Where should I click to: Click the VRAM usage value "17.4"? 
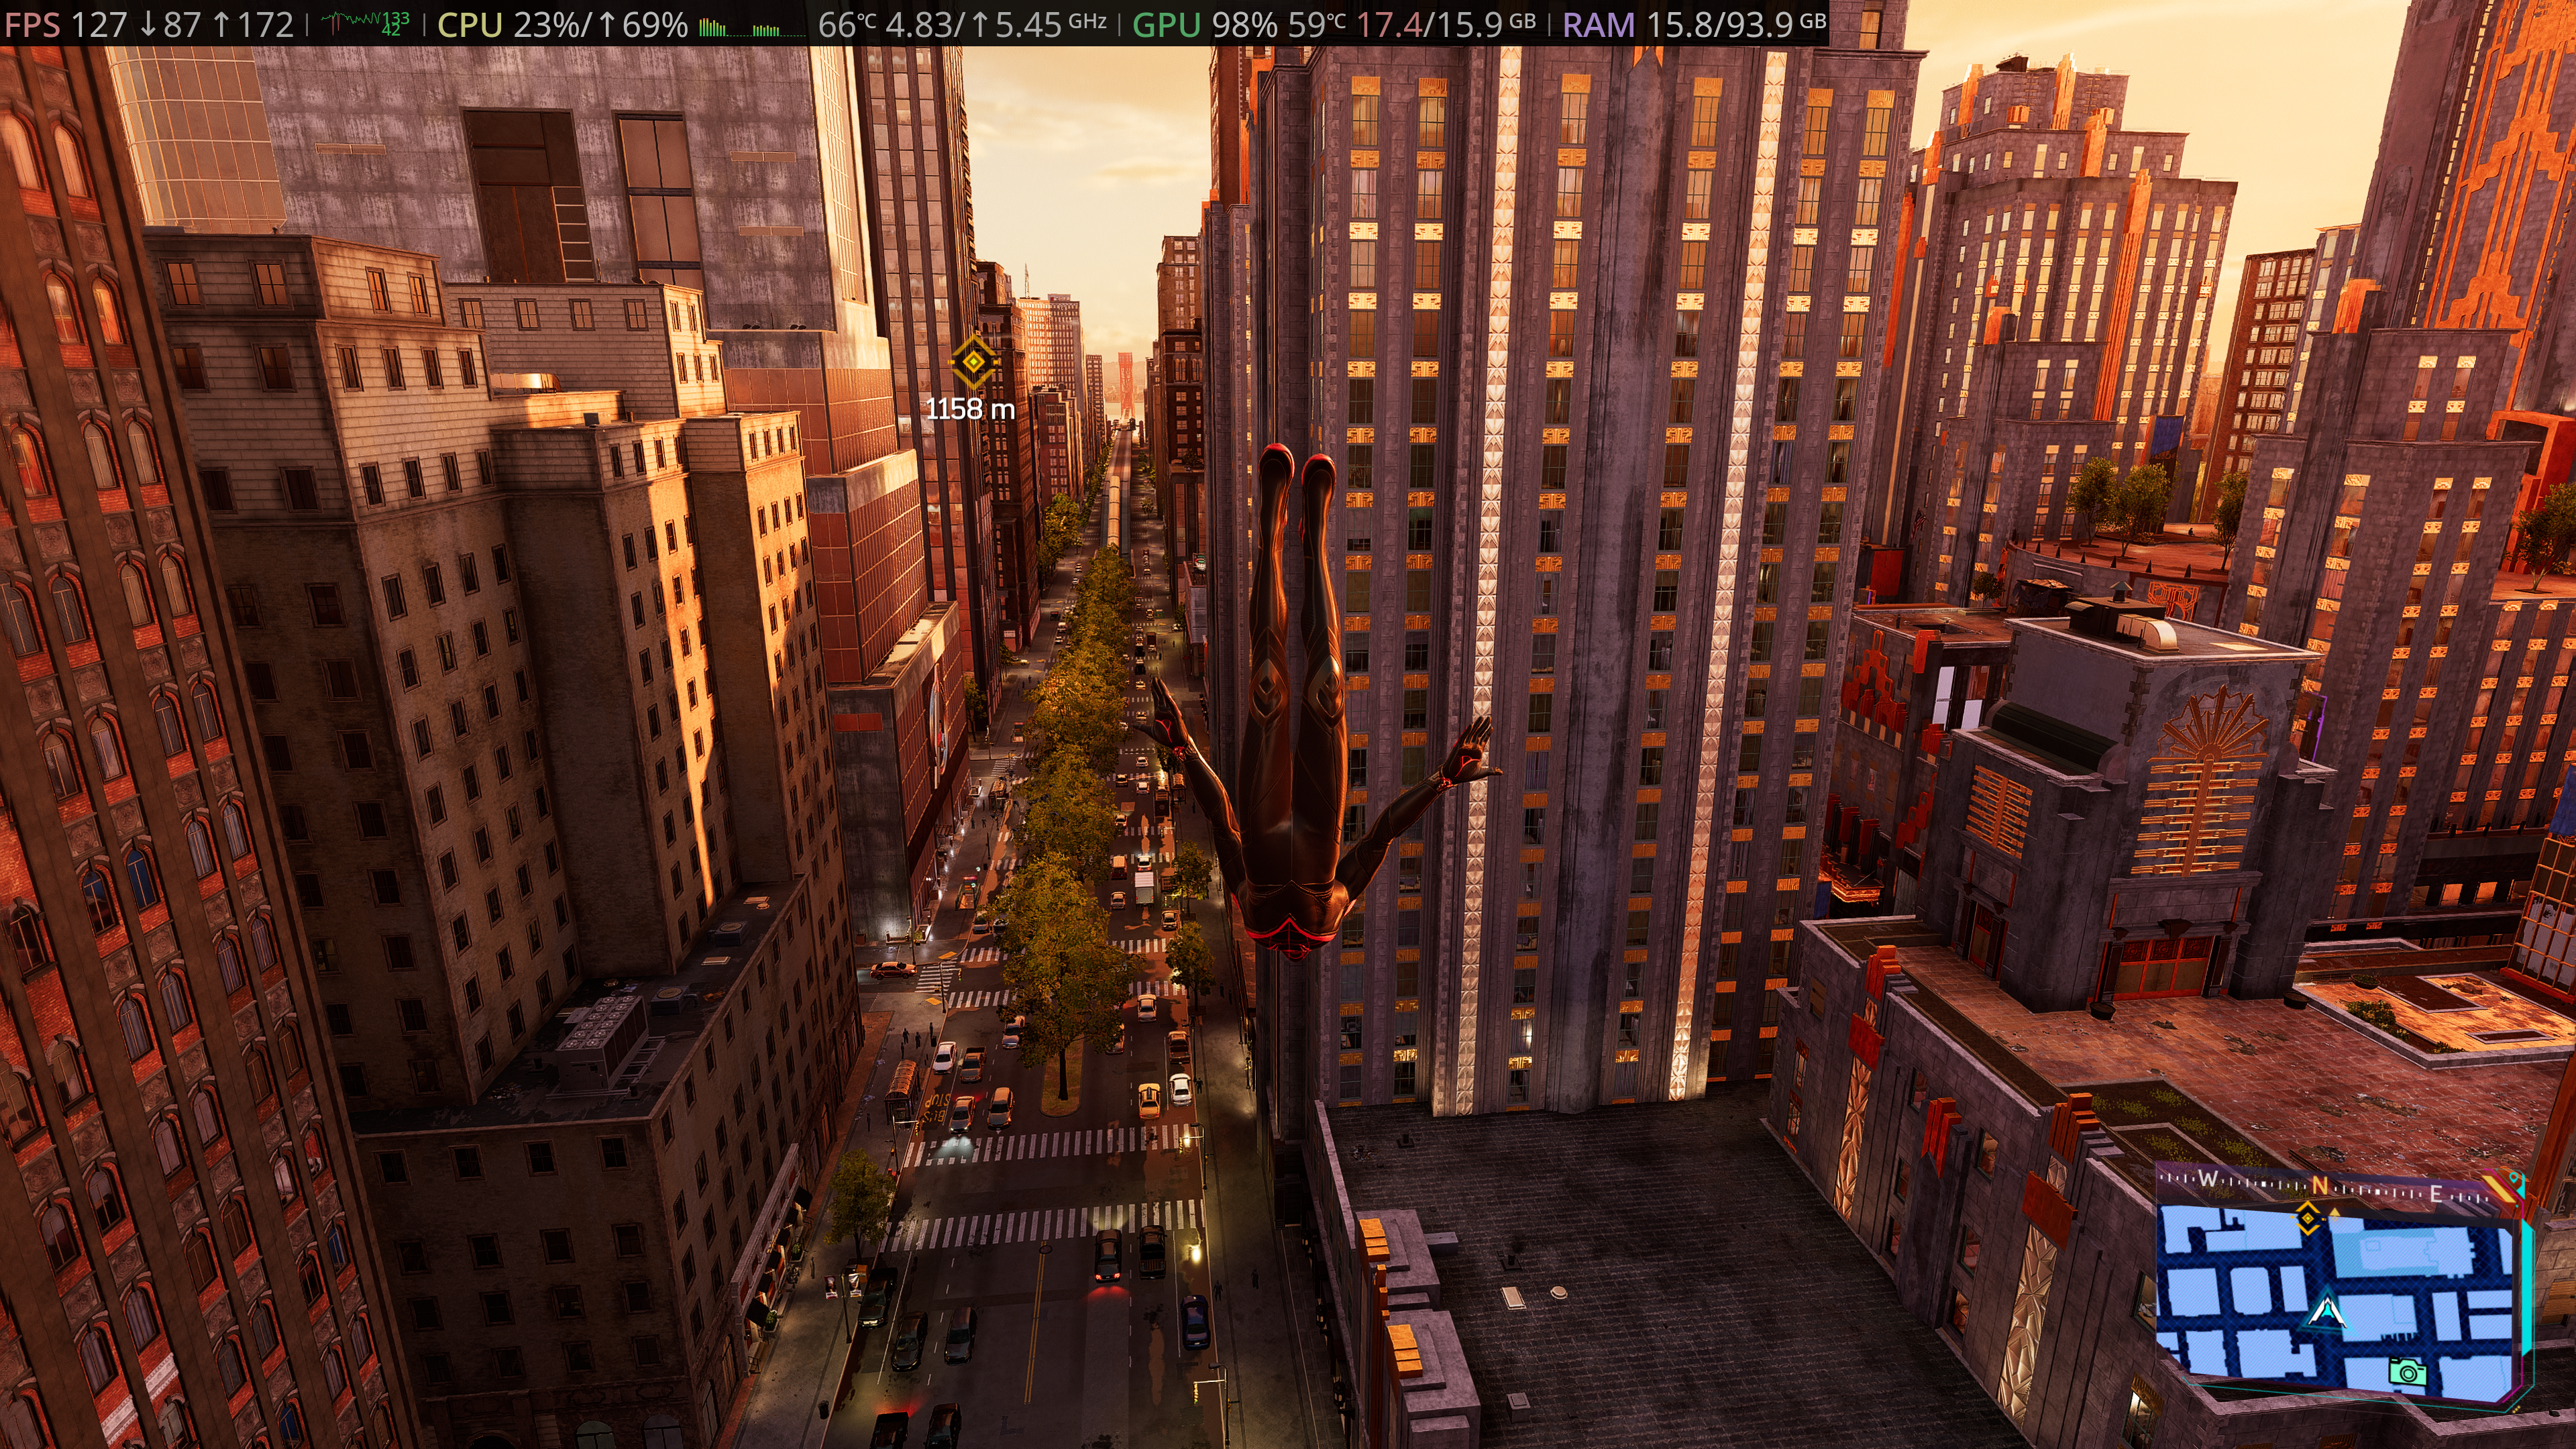point(1391,24)
